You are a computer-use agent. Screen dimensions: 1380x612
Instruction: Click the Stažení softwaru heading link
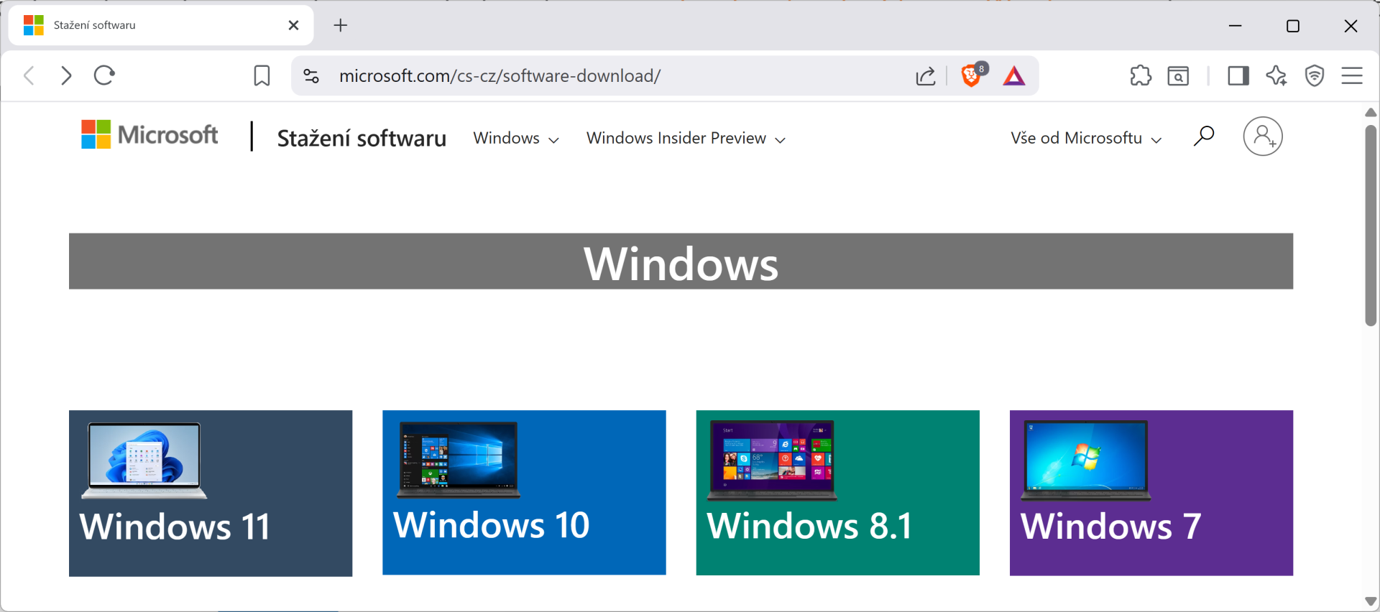[362, 138]
